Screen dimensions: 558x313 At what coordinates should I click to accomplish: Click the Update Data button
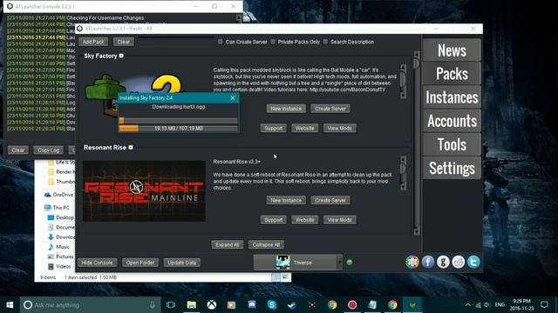click(x=182, y=263)
